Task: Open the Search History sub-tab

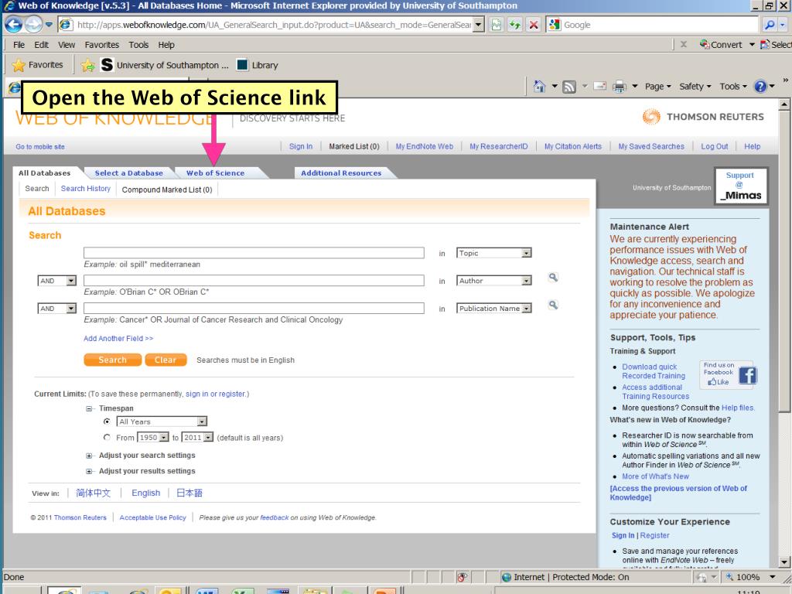Action: click(x=85, y=189)
